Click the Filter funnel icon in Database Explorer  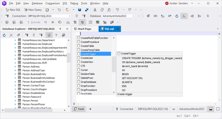[56, 35]
